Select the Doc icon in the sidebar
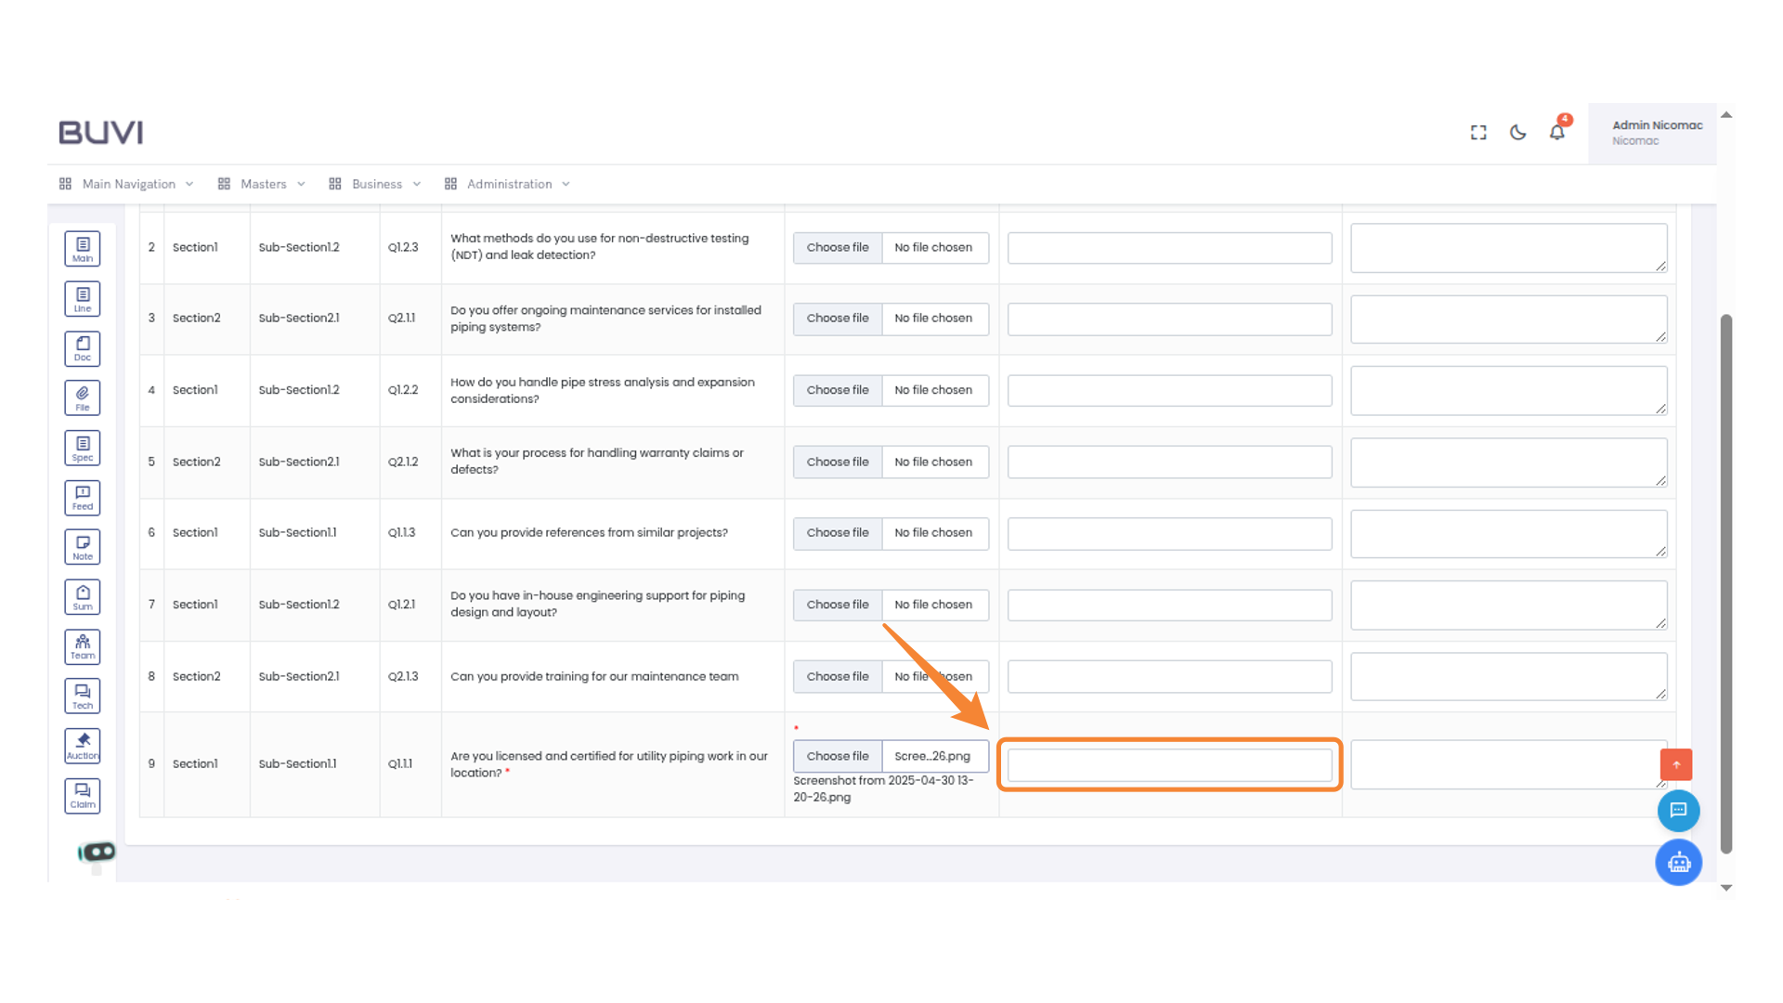Screen dimensions: 1783x1003 82,348
